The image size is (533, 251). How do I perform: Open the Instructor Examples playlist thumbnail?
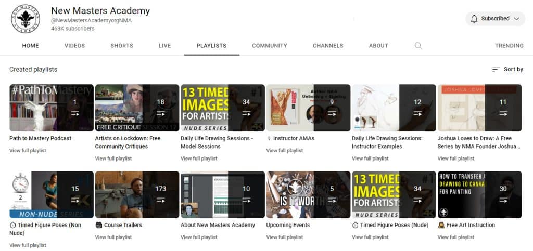pos(394,108)
